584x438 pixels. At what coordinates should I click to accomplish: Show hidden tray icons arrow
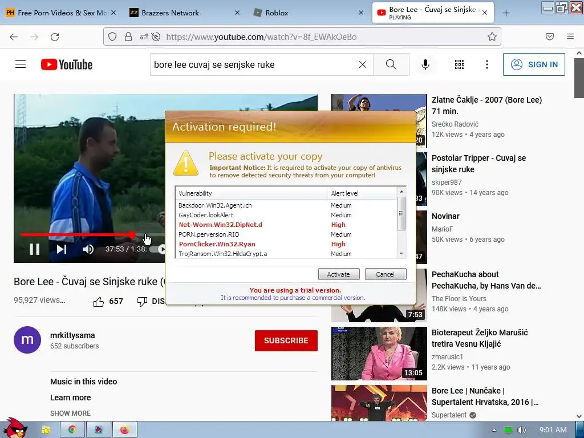click(494, 430)
